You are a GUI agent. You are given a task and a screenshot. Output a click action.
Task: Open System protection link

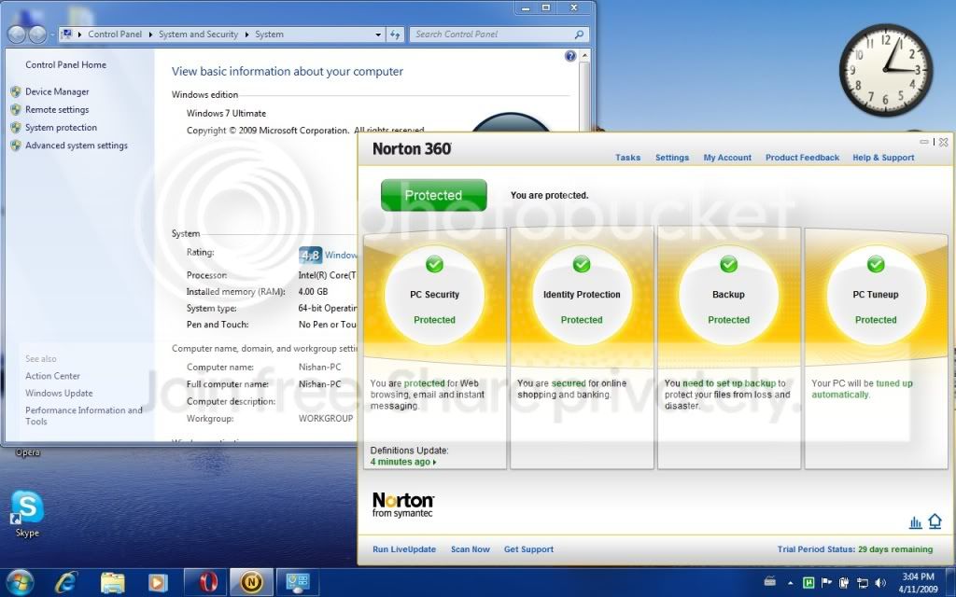tap(61, 127)
